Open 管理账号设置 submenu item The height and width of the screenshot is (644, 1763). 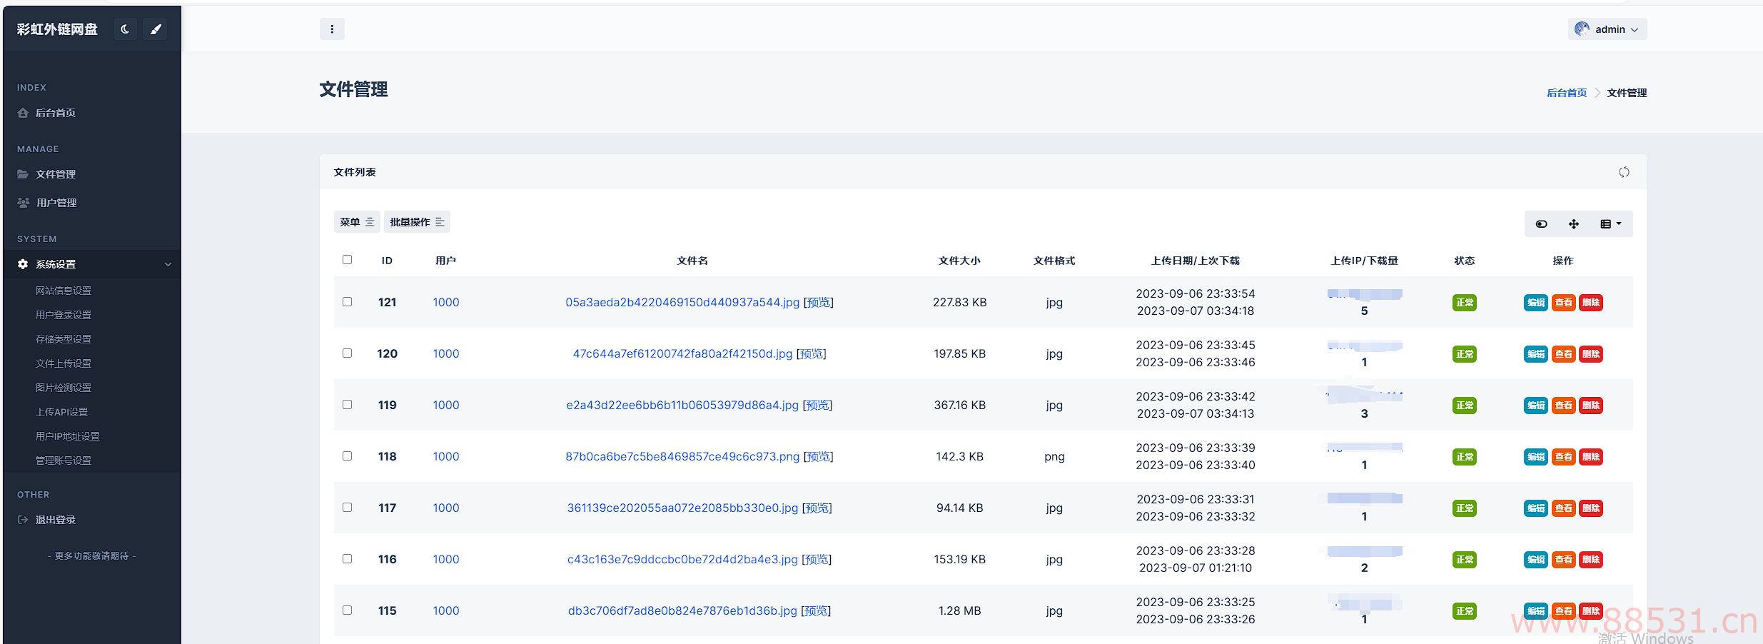[x=64, y=461]
